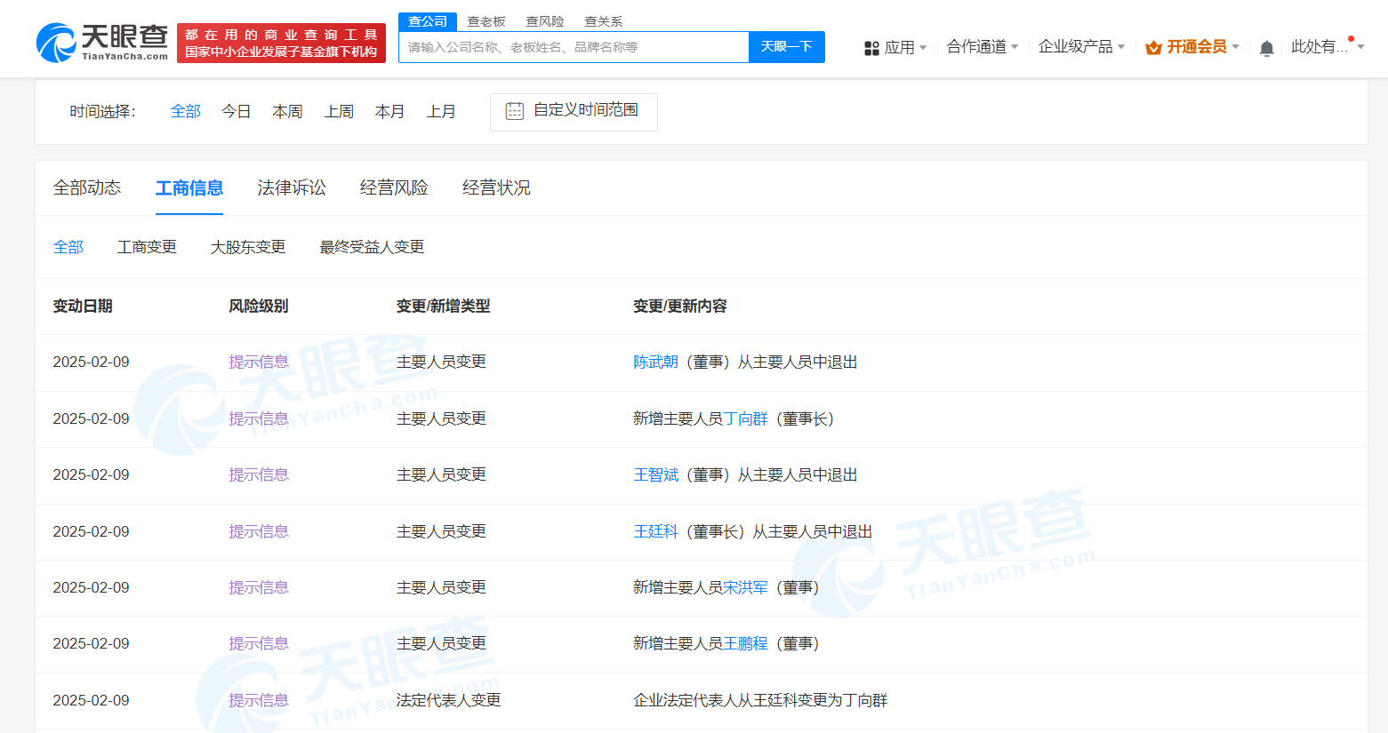This screenshot has width=1388, height=733.
Task: Filter by 最终受益人变更 category
Action: pos(372,247)
